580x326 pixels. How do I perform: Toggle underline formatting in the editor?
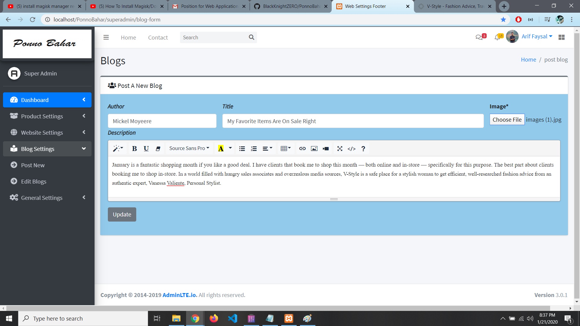point(146,149)
